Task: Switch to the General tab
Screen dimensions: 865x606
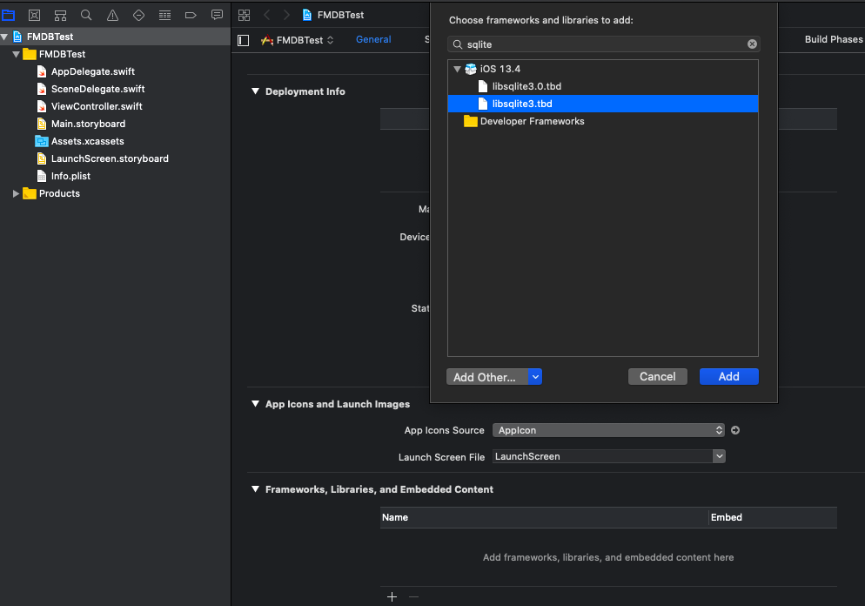Action: click(373, 39)
